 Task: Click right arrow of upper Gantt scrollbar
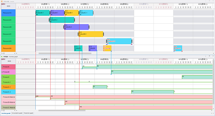pos(213,53)
